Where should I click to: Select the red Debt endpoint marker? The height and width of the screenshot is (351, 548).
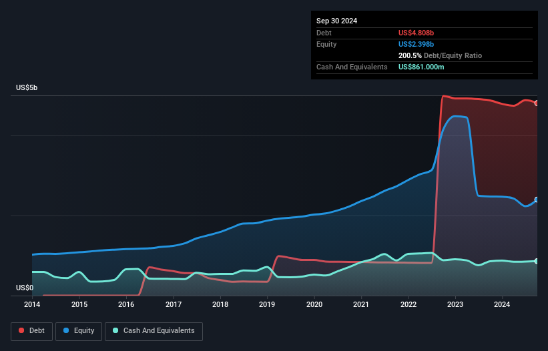point(537,103)
